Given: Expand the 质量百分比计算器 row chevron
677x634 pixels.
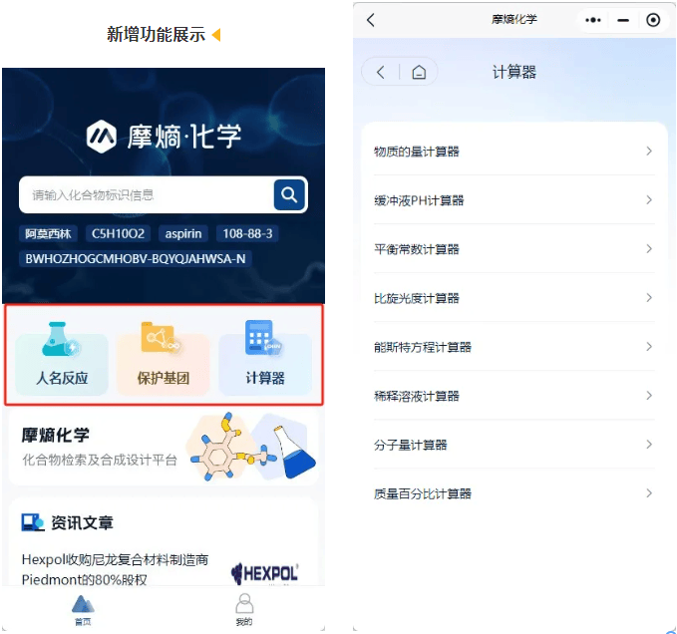Looking at the screenshot, I should [x=649, y=493].
